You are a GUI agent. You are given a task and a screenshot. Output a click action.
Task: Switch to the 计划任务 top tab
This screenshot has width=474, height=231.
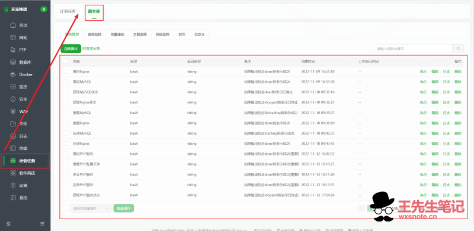(68, 11)
